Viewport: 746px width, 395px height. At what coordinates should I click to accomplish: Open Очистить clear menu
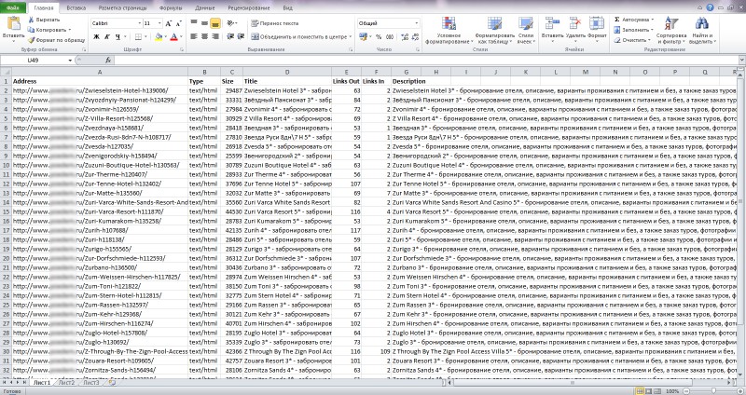tap(632, 40)
